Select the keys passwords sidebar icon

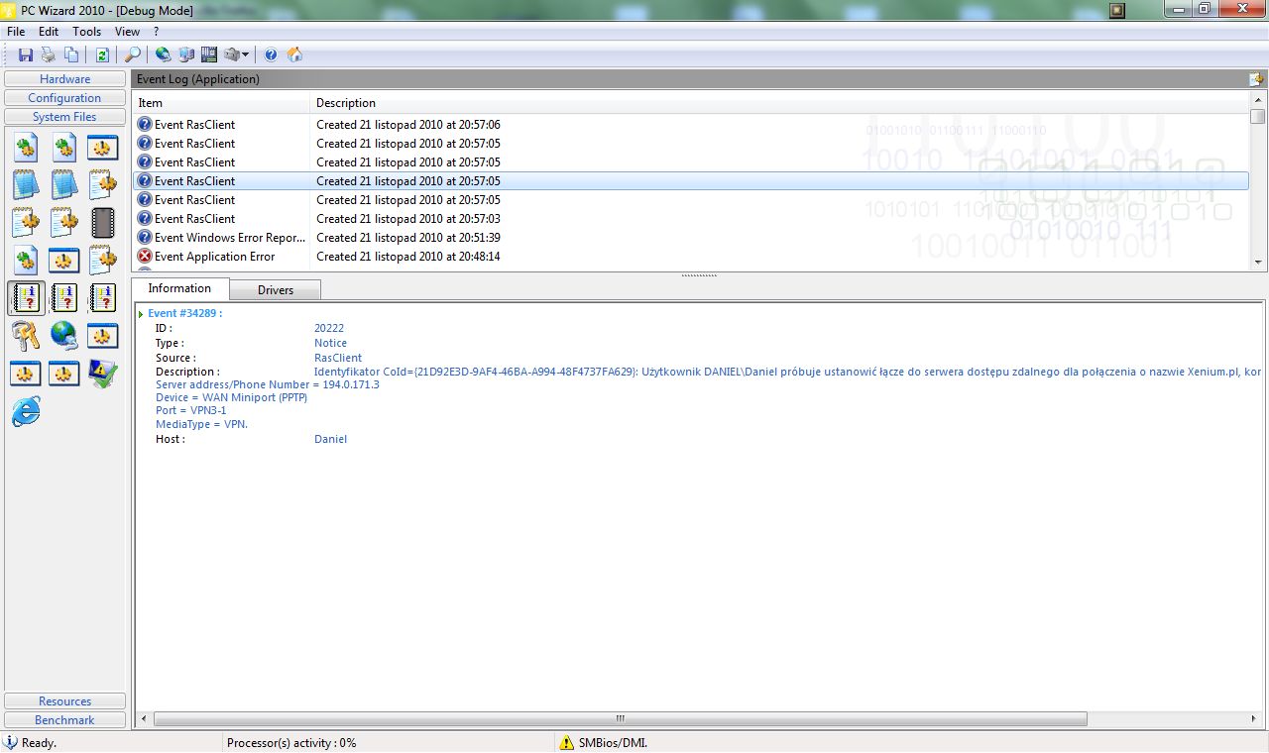point(26,336)
